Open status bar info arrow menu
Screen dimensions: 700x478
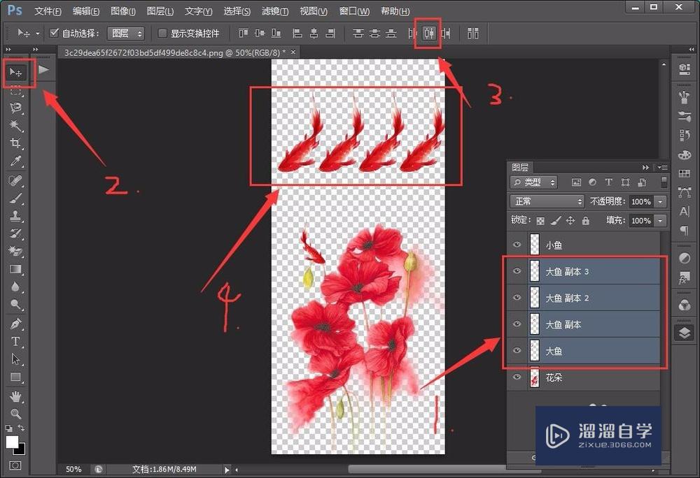227,470
